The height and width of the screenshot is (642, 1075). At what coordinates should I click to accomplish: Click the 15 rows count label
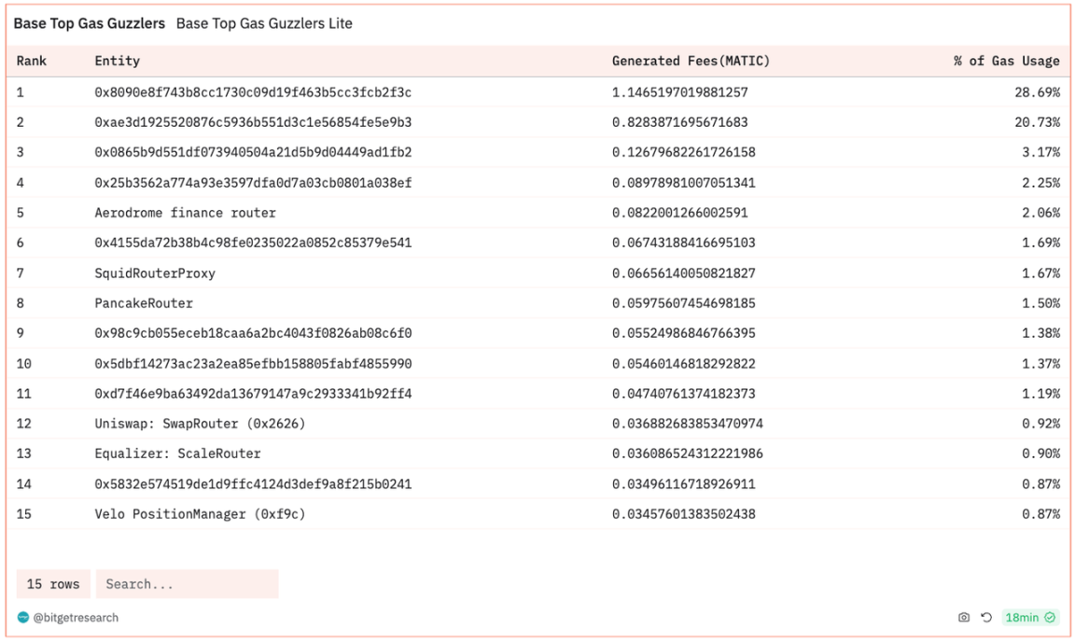tap(53, 584)
